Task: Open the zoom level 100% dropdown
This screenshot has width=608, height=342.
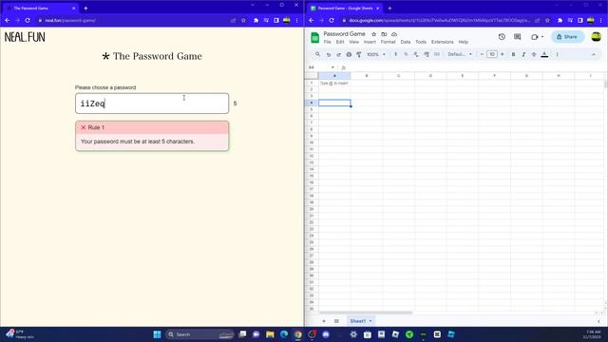Action: point(376,54)
